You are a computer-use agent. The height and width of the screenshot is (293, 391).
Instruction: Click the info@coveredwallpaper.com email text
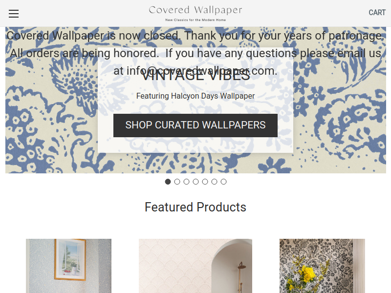click(x=202, y=71)
